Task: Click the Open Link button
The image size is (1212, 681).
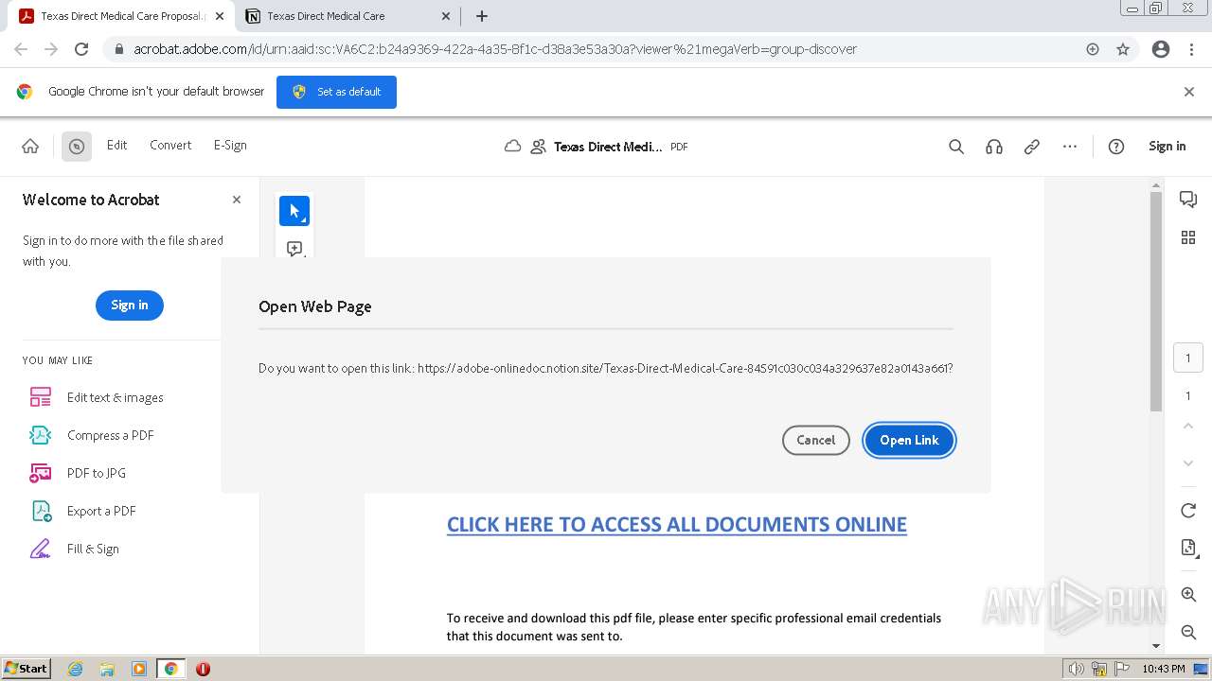Action: (909, 440)
